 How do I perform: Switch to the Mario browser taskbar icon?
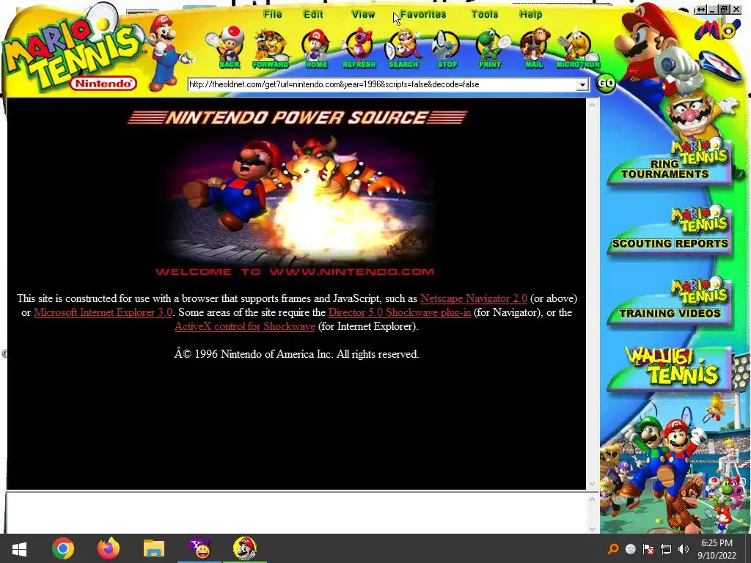coord(245,548)
